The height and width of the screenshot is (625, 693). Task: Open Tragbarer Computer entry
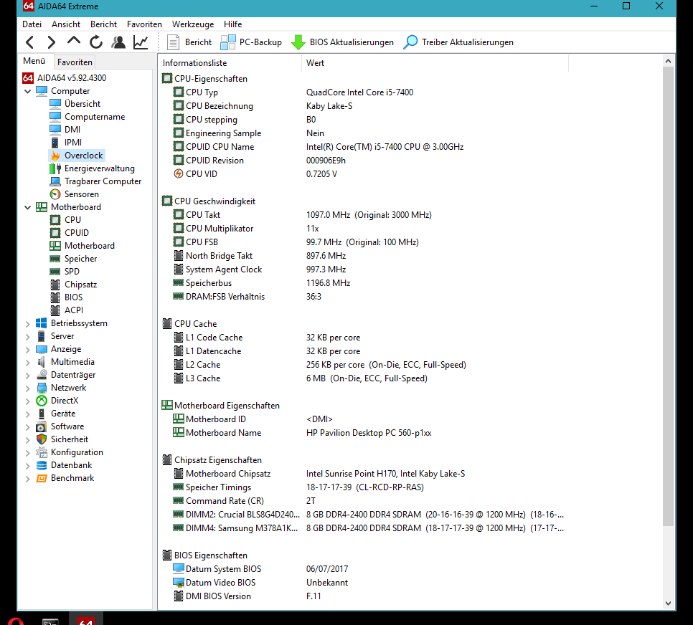(x=95, y=181)
